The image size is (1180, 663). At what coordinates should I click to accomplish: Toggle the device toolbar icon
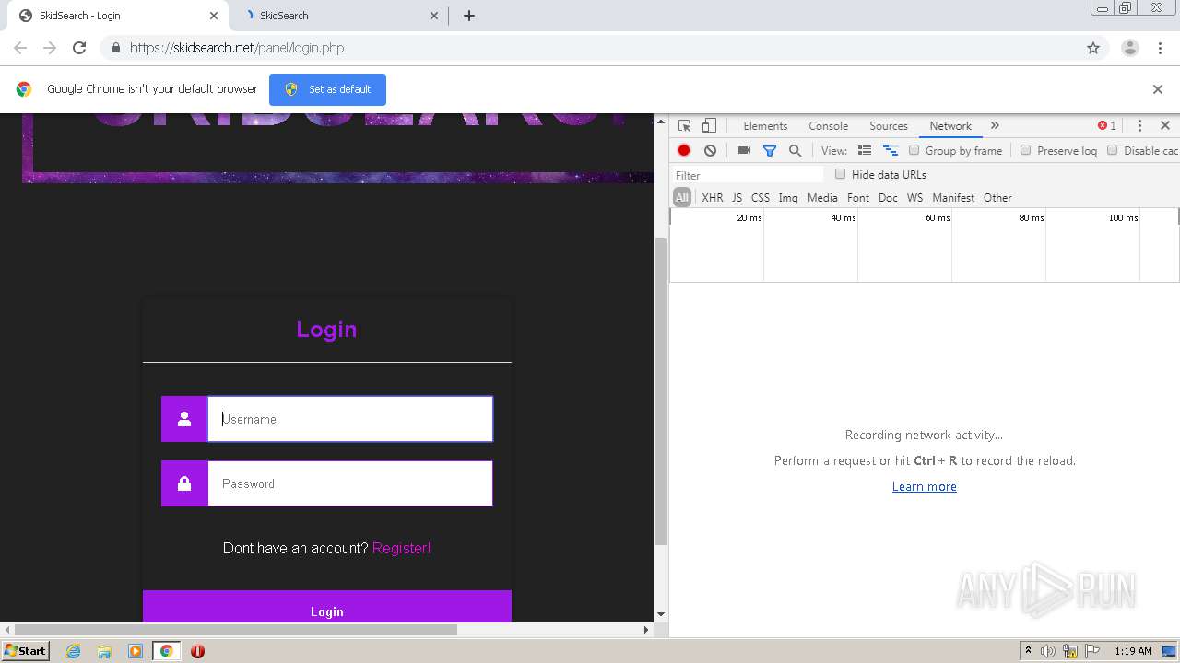coord(709,126)
